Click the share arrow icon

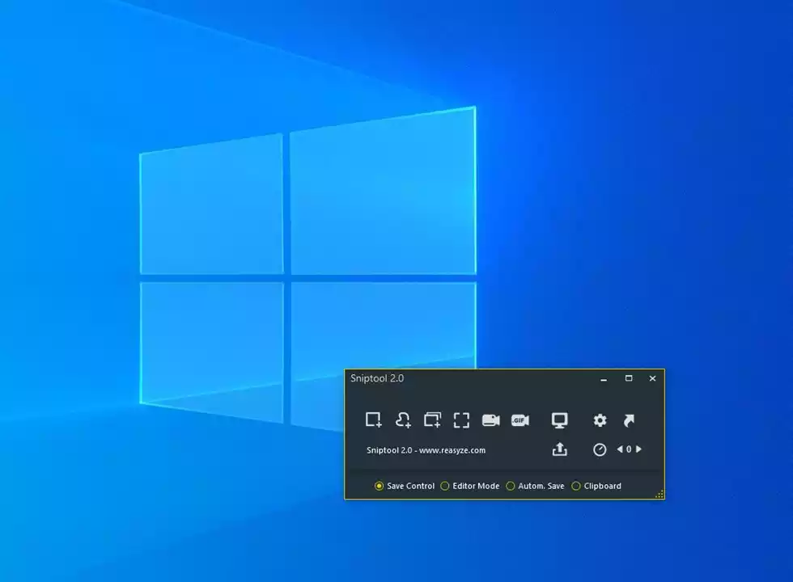point(629,420)
